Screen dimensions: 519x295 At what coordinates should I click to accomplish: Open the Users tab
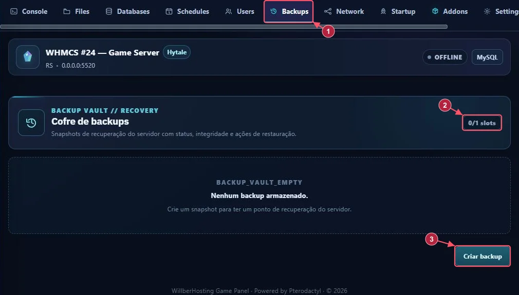click(239, 12)
